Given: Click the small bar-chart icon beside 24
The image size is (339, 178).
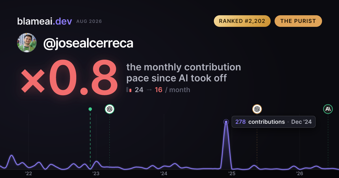Looking at the screenshot, I should pos(129,90).
